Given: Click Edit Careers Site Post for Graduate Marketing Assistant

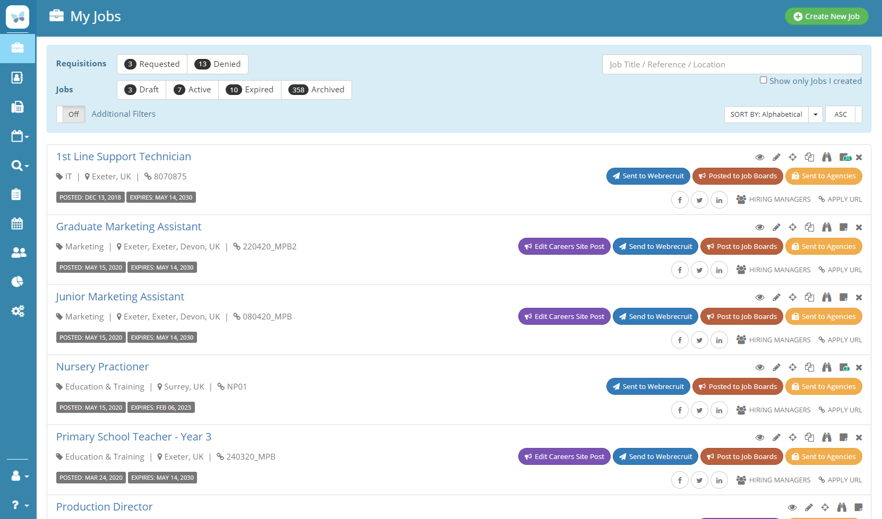Looking at the screenshot, I should tap(564, 246).
